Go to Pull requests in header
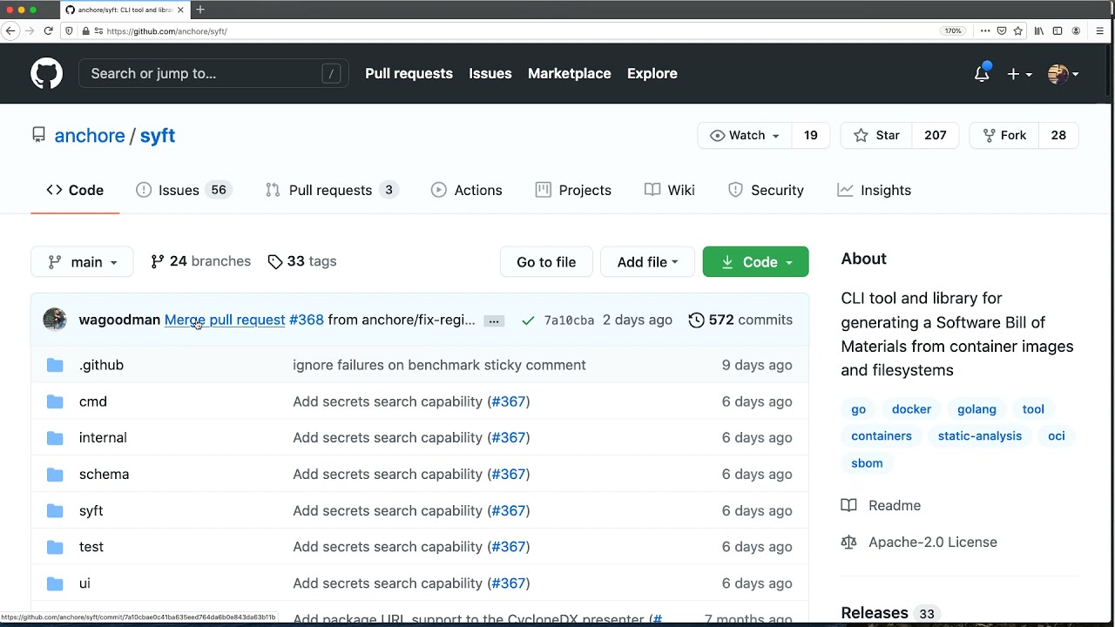This screenshot has width=1115, height=627. [409, 74]
